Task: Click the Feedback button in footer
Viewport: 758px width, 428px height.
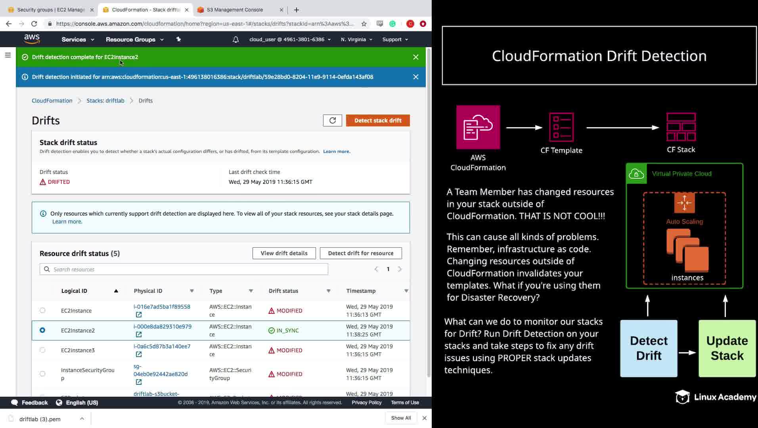Action: [x=30, y=403]
